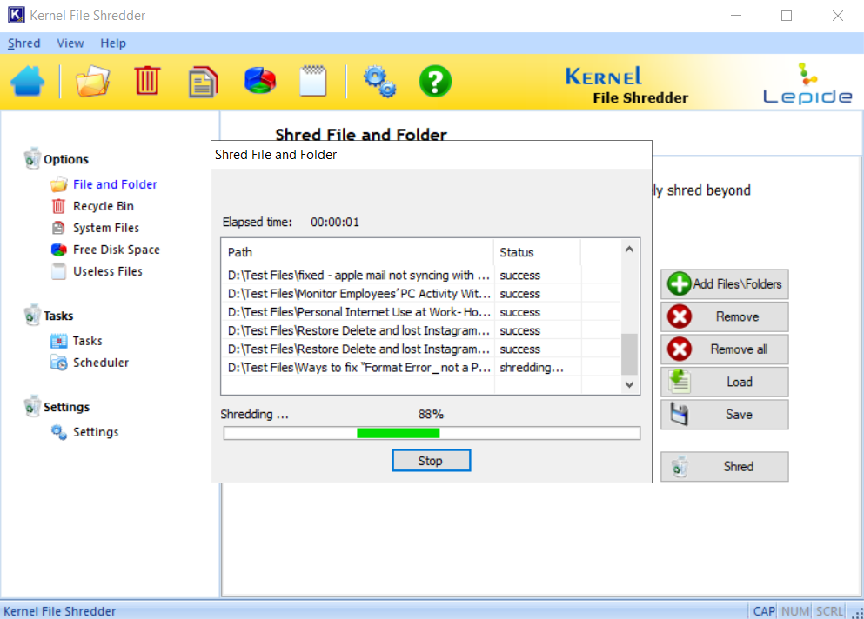Click the folder icon beside File and Folder
Screen dimensions: 864x619
tap(58, 184)
